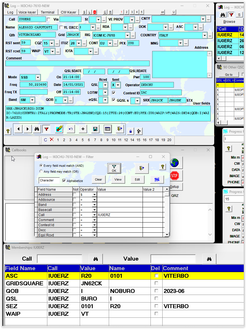Screen dimensions: 246x329
Task: Add new QSO with plus icon
Action: (x=83, y=129)
